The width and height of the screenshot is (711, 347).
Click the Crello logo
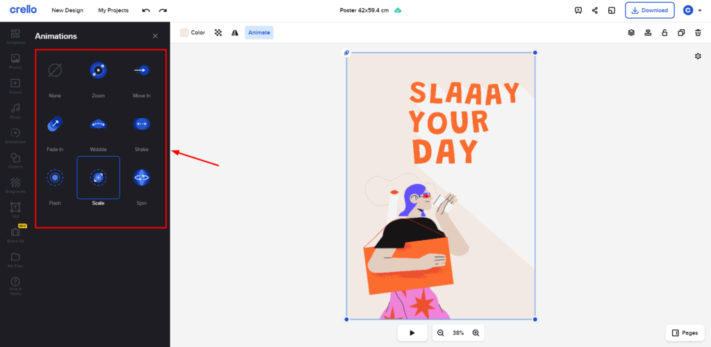click(23, 10)
